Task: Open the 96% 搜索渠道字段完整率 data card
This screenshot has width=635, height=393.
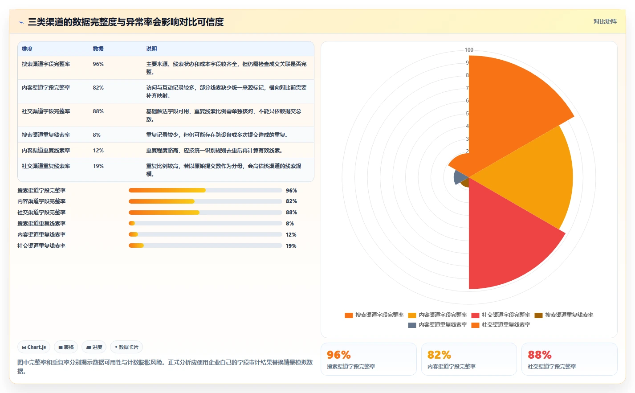Action: pos(369,359)
